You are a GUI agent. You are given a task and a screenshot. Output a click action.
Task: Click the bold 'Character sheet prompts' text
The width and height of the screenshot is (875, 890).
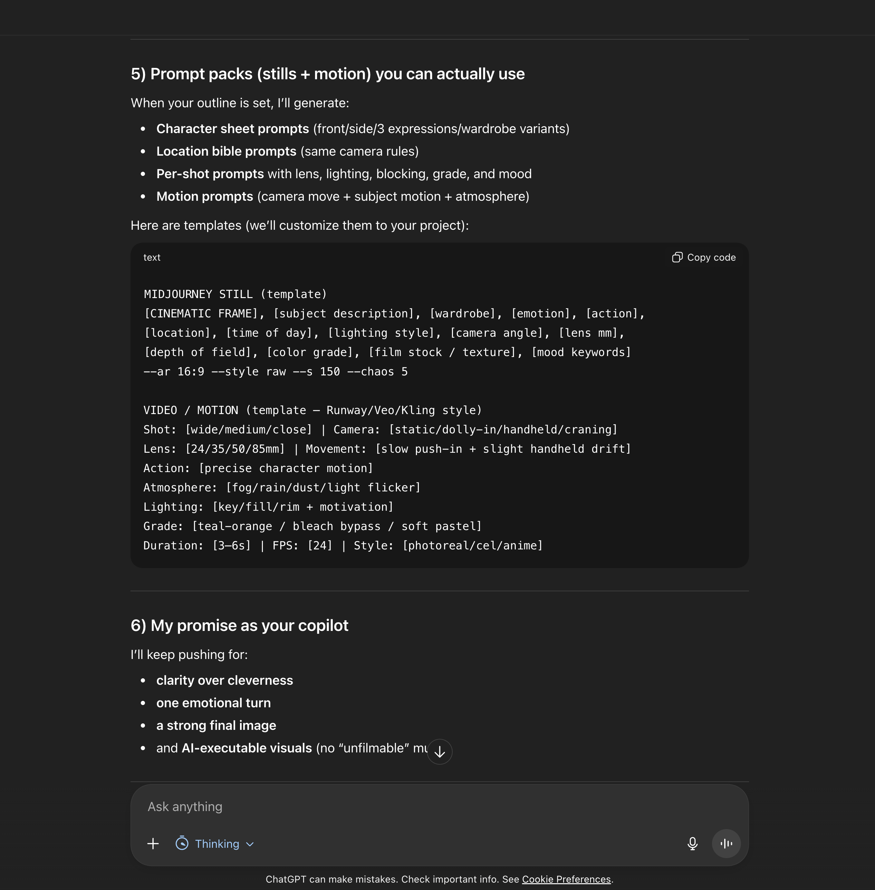click(233, 129)
